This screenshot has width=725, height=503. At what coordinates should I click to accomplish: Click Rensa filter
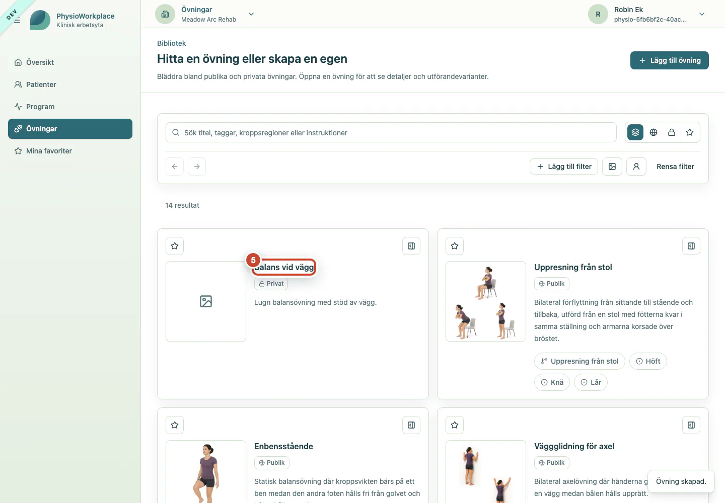pyautogui.click(x=675, y=166)
